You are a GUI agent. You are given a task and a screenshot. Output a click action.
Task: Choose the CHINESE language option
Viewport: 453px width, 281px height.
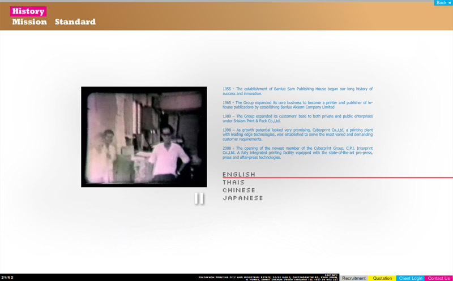[239, 190]
